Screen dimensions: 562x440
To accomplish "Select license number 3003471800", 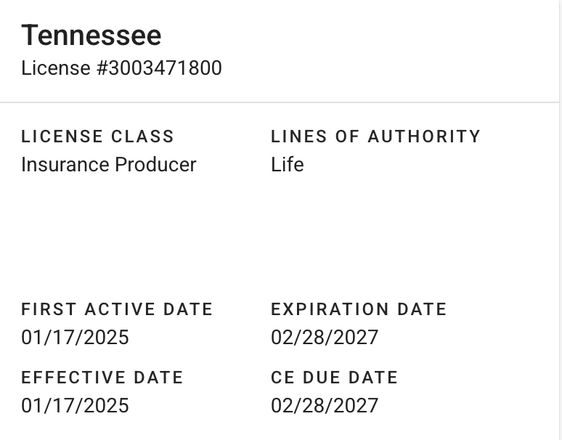I will click(x=166, y=68).
